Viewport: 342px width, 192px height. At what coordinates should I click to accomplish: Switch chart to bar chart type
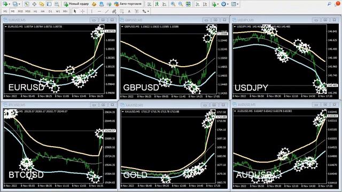pyautogui.click(x=149, y=4)
